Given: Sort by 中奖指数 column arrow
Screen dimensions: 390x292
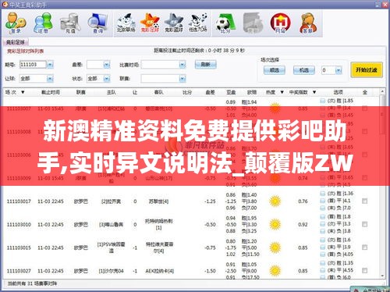Looking at the screenshot, I should [314, 92].
